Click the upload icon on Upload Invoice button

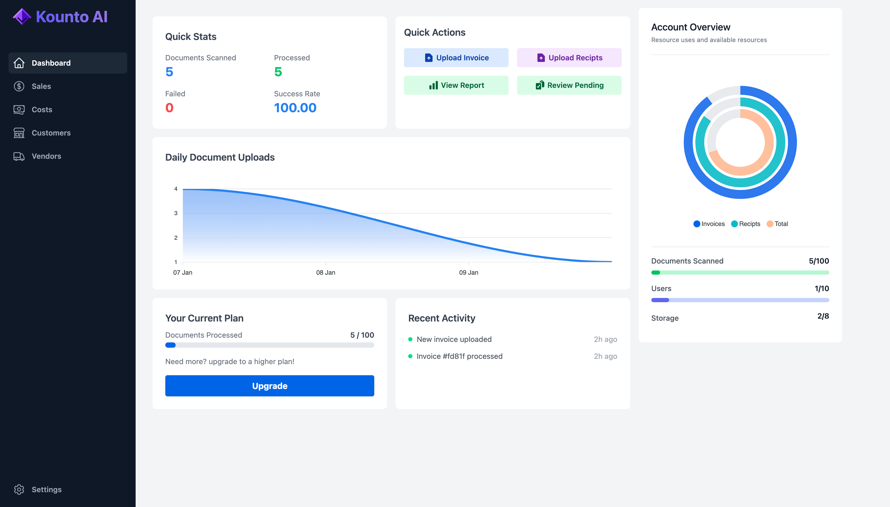[428, 57]
